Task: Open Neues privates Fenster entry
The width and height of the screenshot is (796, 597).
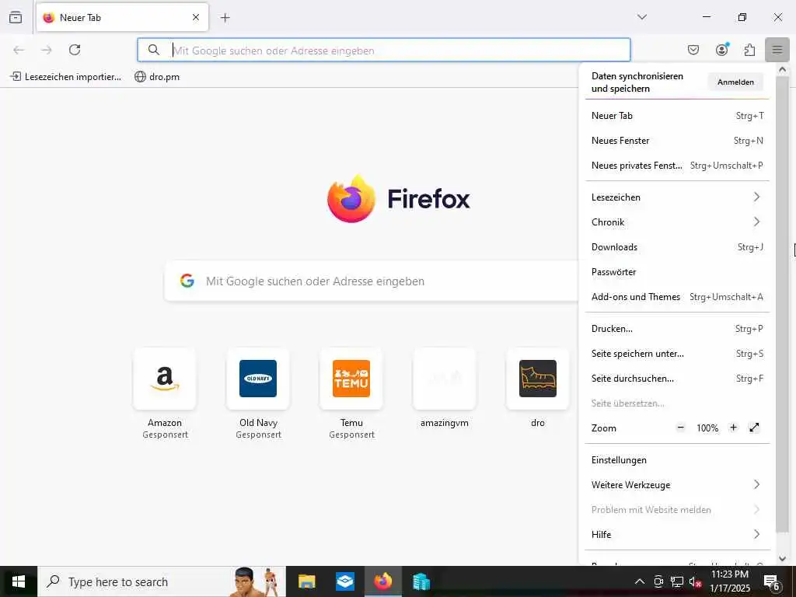Action: pos(677,166)
